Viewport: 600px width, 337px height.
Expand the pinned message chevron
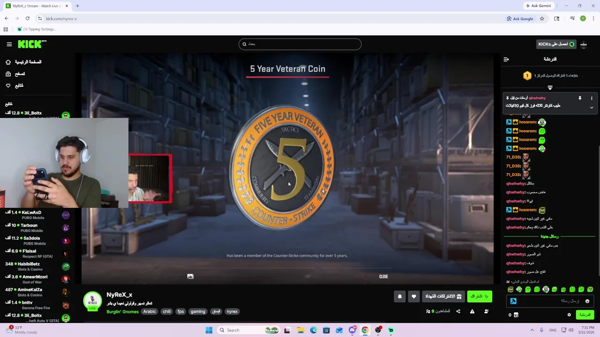[592, 108]
